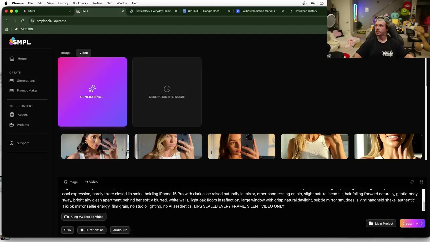Open the Kling V3 Text To Video model selector
430x242 pixels.
[x=84, y=217]
